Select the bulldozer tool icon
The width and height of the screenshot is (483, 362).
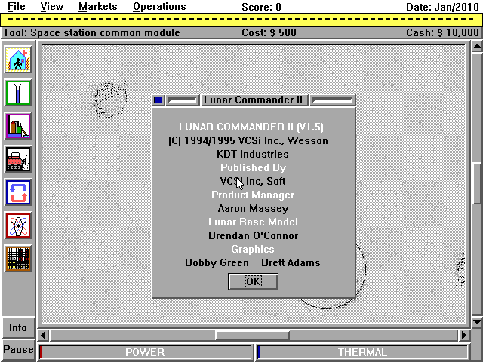tap(18, 159)
